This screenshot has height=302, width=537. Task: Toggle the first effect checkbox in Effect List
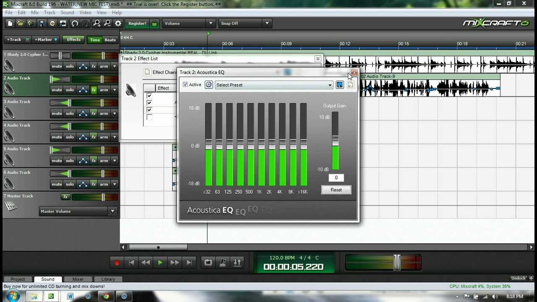click(149, 96)
